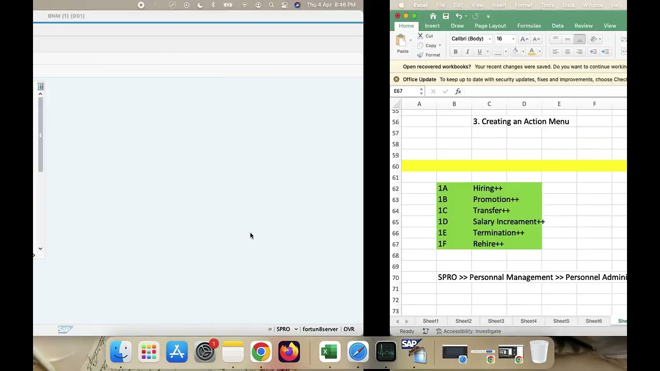Viewport: 660px width, 371px height.
Task: Click Increase Indent icon
Action: [605, 52]
